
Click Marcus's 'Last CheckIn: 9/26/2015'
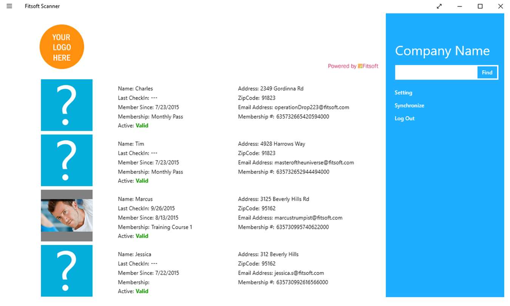pyautogui.click(x=146, y=208)
